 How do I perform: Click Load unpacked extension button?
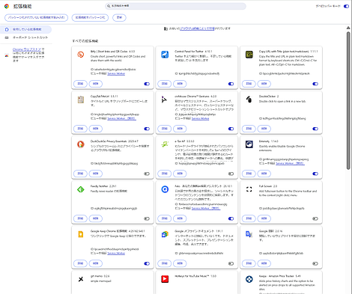(36, 17)
